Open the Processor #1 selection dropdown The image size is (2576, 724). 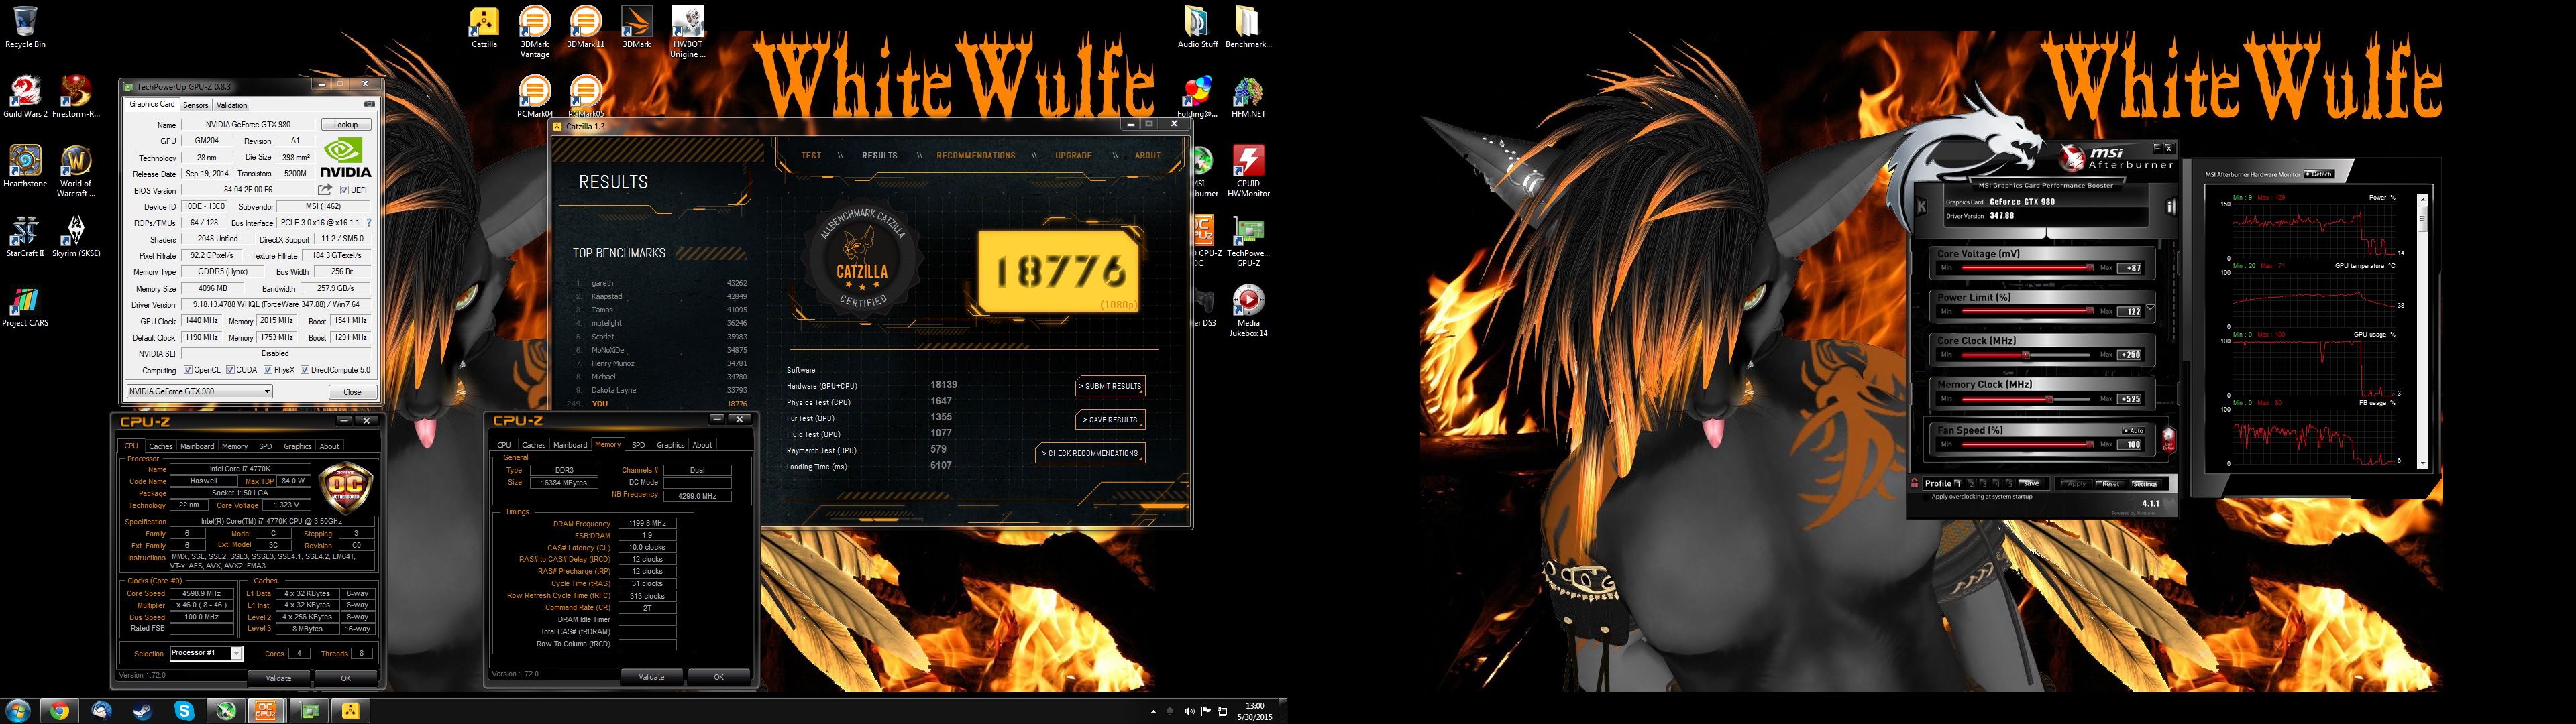click(206, 653)
